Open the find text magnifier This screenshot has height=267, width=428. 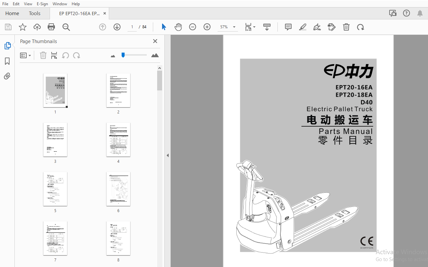[x=66, y=27]
